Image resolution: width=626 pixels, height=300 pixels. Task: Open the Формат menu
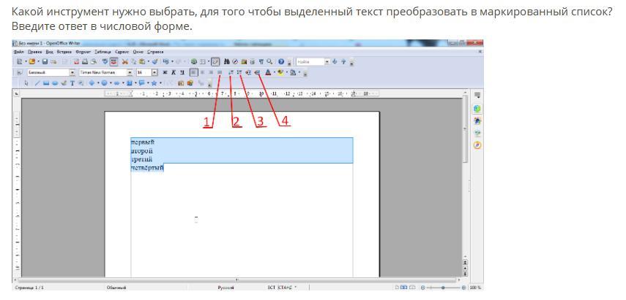[x=83, y=52]
